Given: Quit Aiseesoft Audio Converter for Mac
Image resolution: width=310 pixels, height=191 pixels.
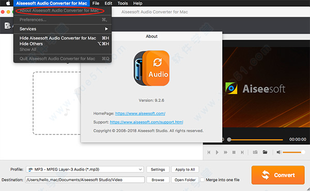Looking at the screenshot, I should click(x=63, y=59).
